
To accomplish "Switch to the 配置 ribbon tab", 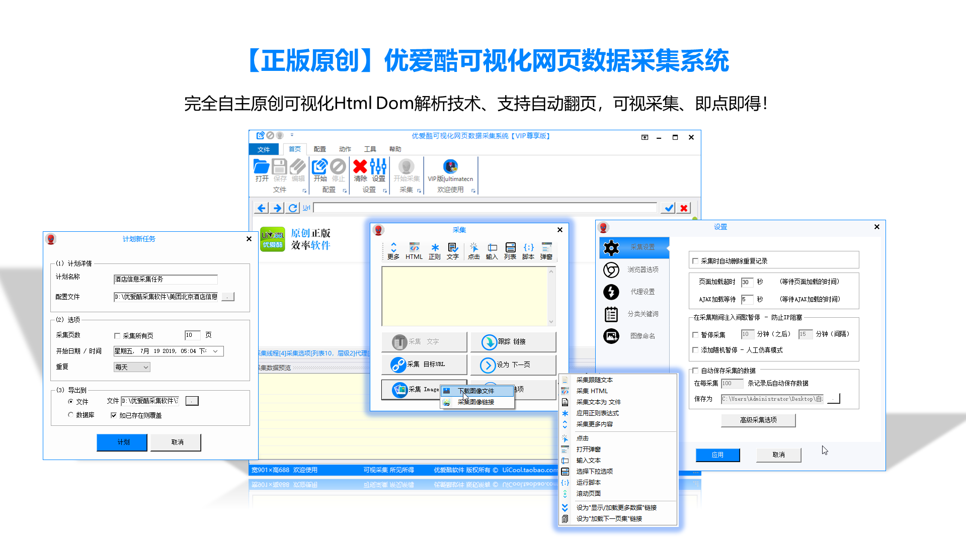I will point(319,149).
